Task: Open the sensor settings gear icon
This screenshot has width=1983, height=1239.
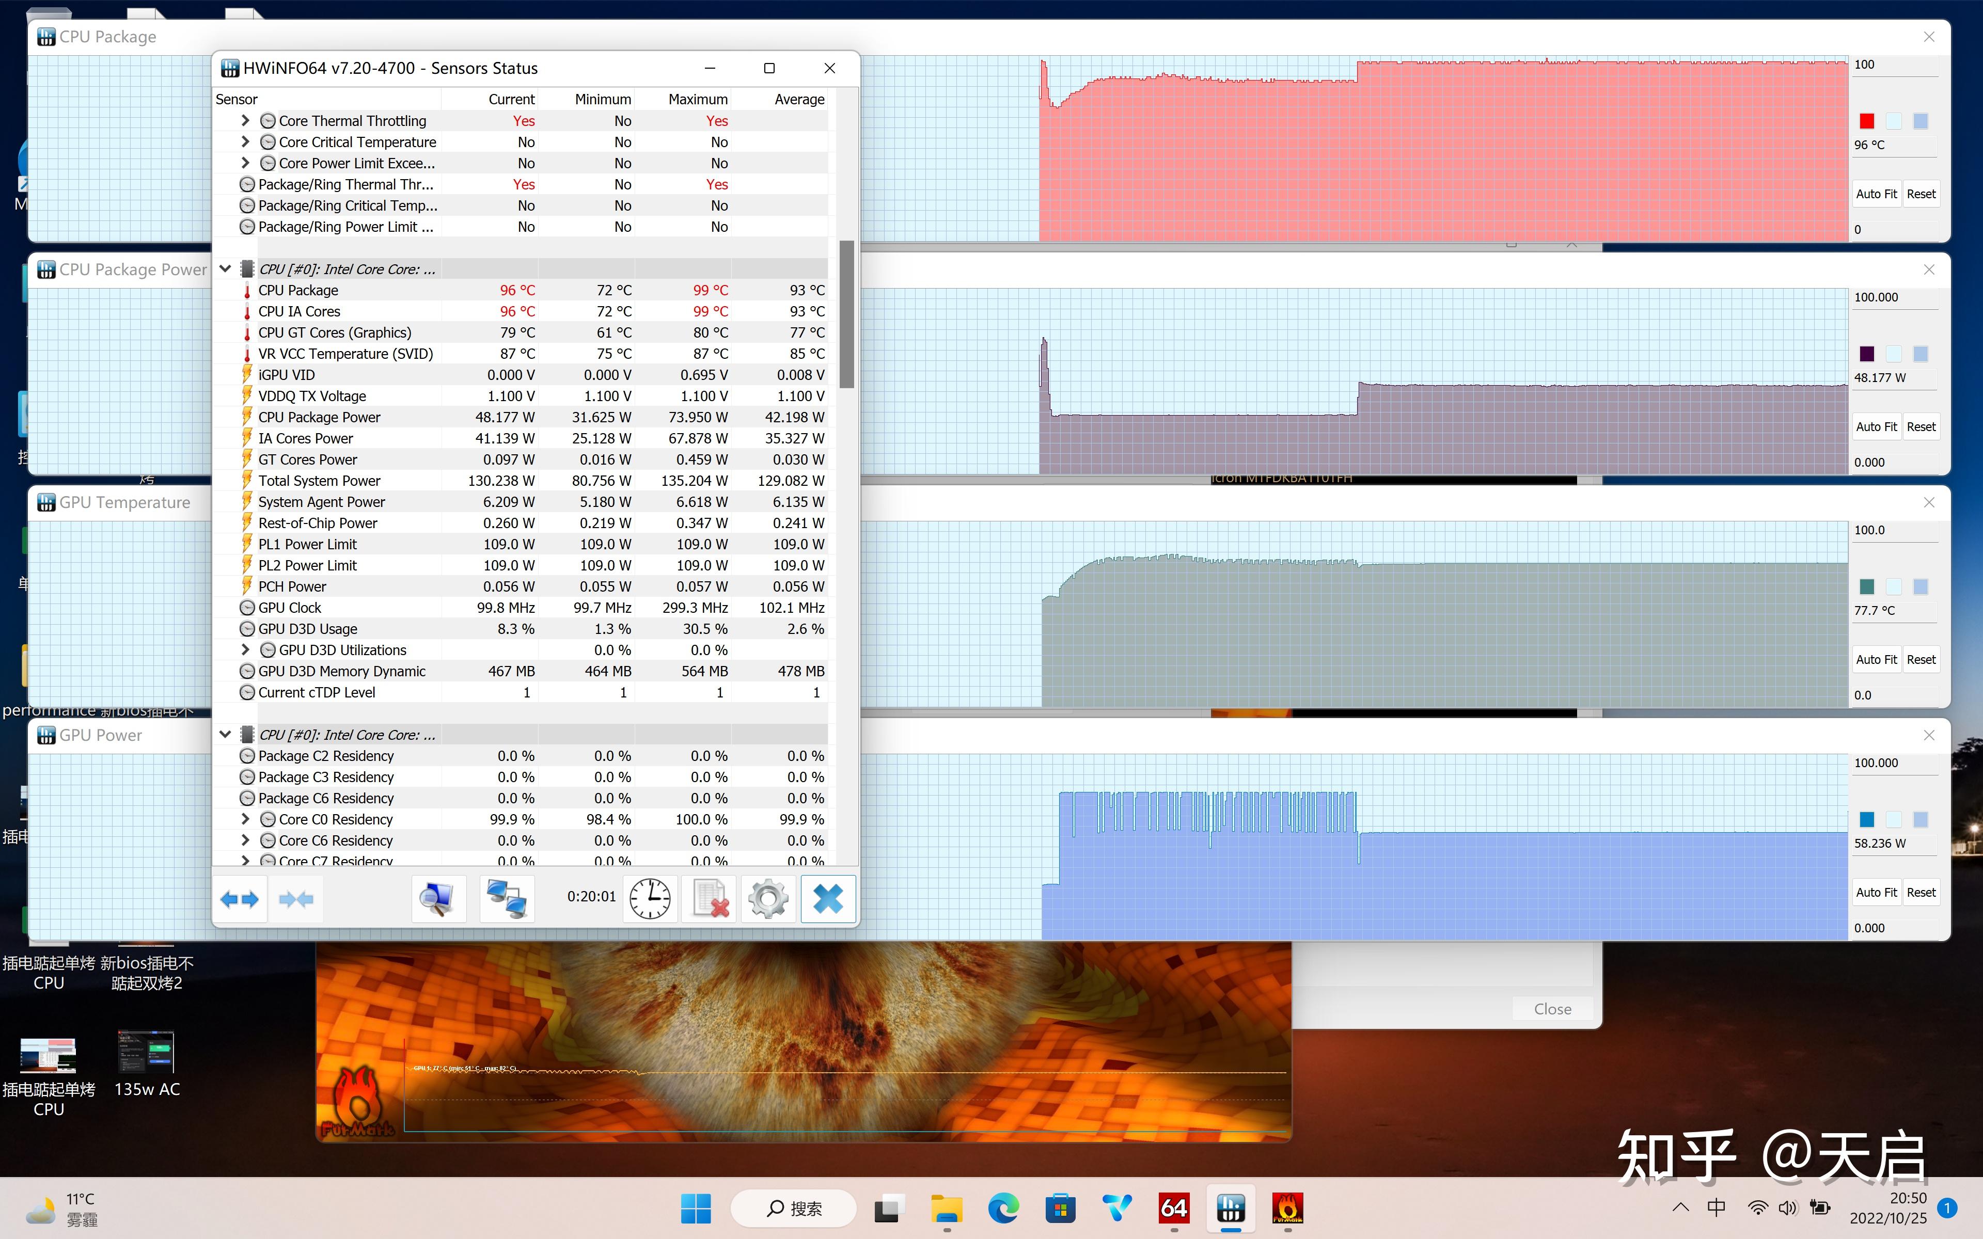Action: (768, 899)
